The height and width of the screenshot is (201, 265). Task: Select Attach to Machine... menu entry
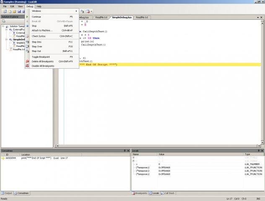coord(52,31)
